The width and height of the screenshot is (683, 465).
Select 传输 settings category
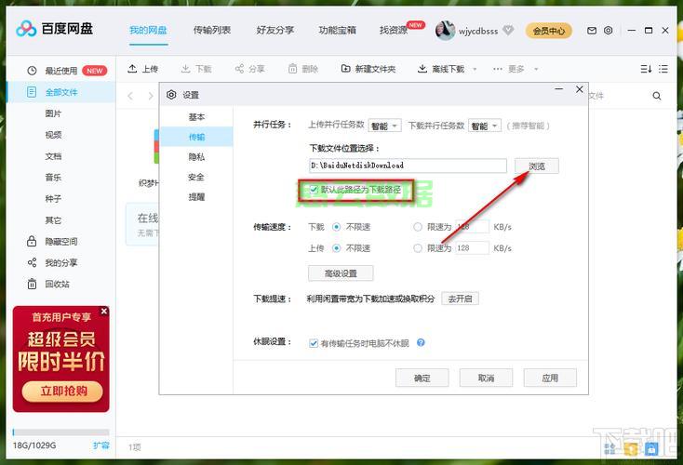(196, 137)
